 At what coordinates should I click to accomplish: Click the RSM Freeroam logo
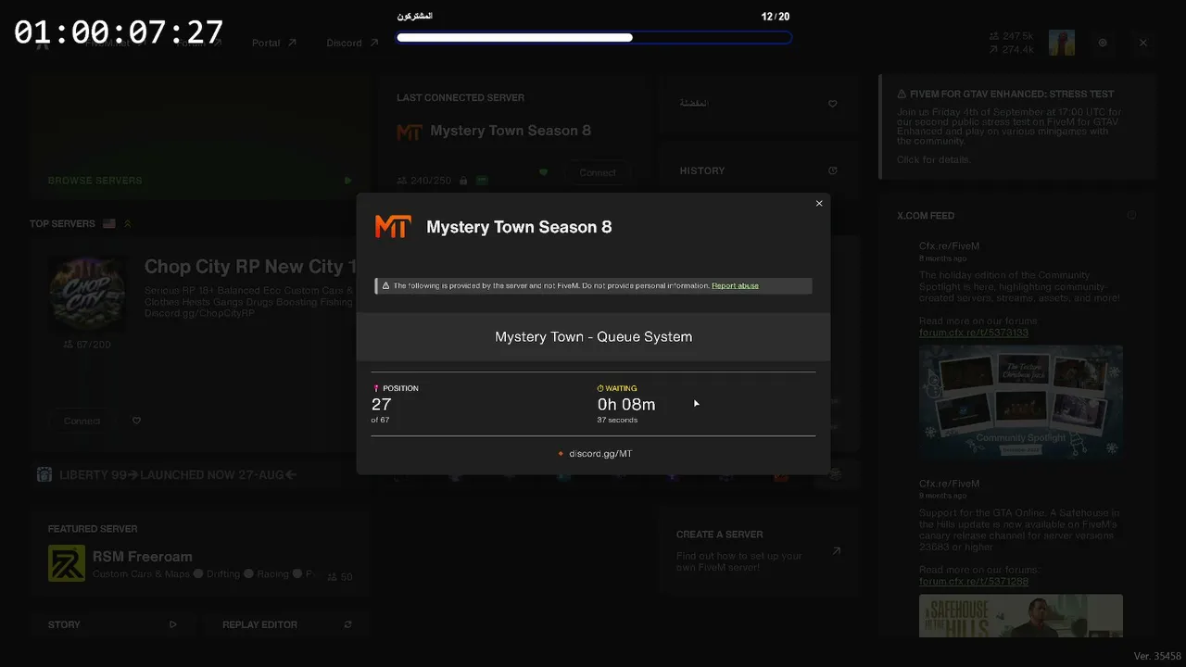pos(67,563)
